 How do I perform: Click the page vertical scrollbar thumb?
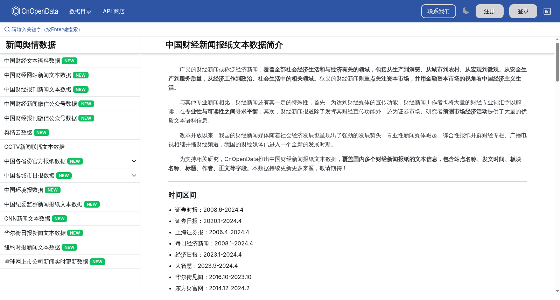[x=557, y=62]
